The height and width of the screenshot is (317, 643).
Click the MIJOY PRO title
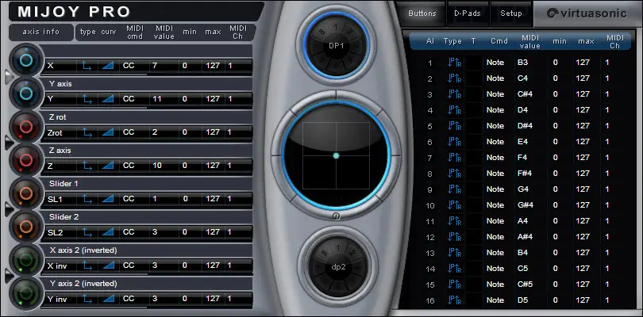click(75, 12)
